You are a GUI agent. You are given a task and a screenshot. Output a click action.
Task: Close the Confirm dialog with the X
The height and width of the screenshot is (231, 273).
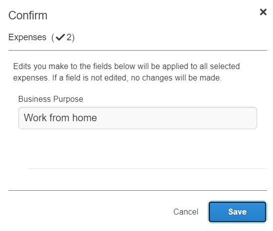pos(263,12)
